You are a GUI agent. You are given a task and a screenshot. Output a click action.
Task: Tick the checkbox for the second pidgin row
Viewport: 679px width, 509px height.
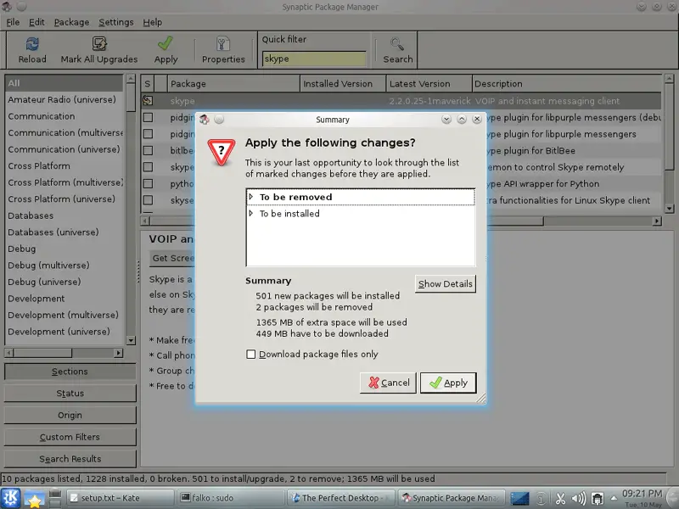(x=148, y=134)
